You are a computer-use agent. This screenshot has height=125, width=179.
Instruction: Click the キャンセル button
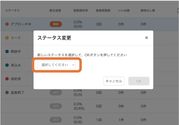114,81
